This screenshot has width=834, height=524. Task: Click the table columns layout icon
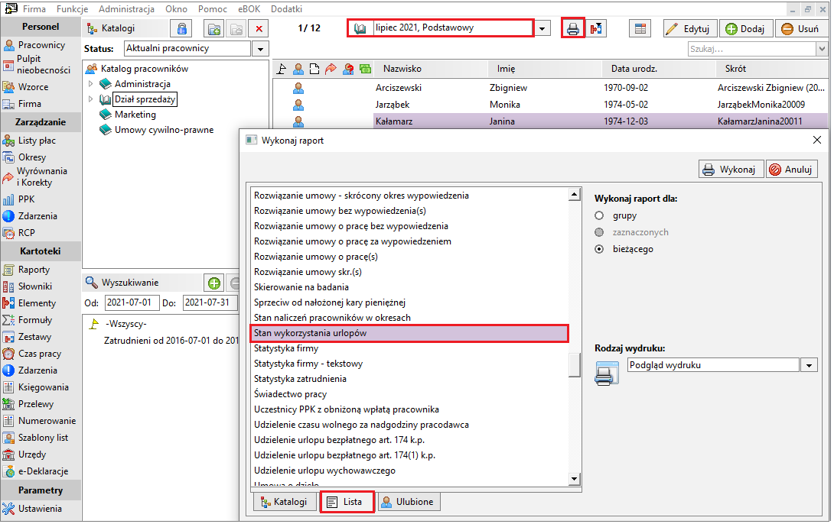point(640,29)
